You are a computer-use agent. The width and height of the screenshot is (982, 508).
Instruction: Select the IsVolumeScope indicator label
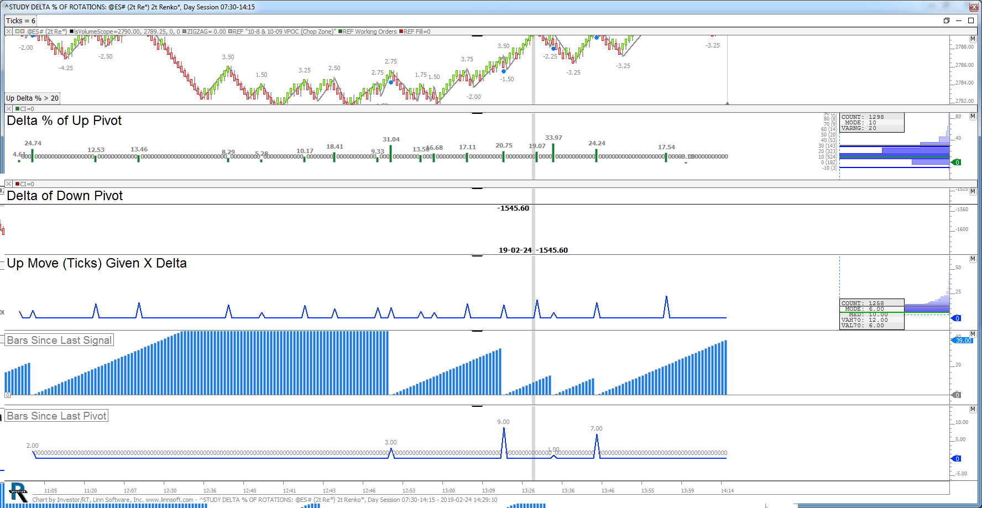127,32
